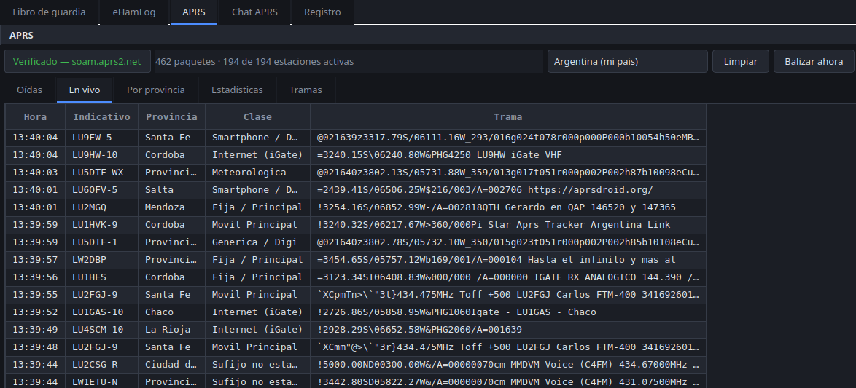Open the Chat APRS tab
Screen dimensions: 856x388
[254, 12]
